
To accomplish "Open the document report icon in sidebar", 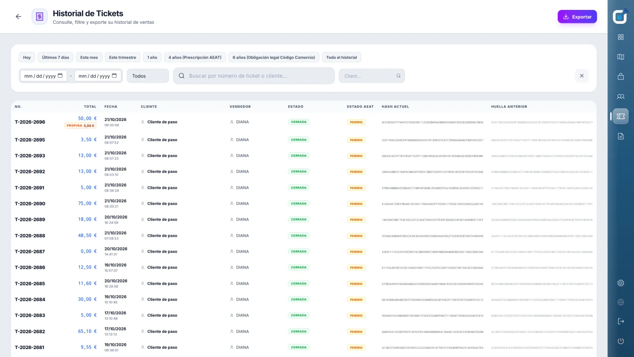I will pos(621,136).
